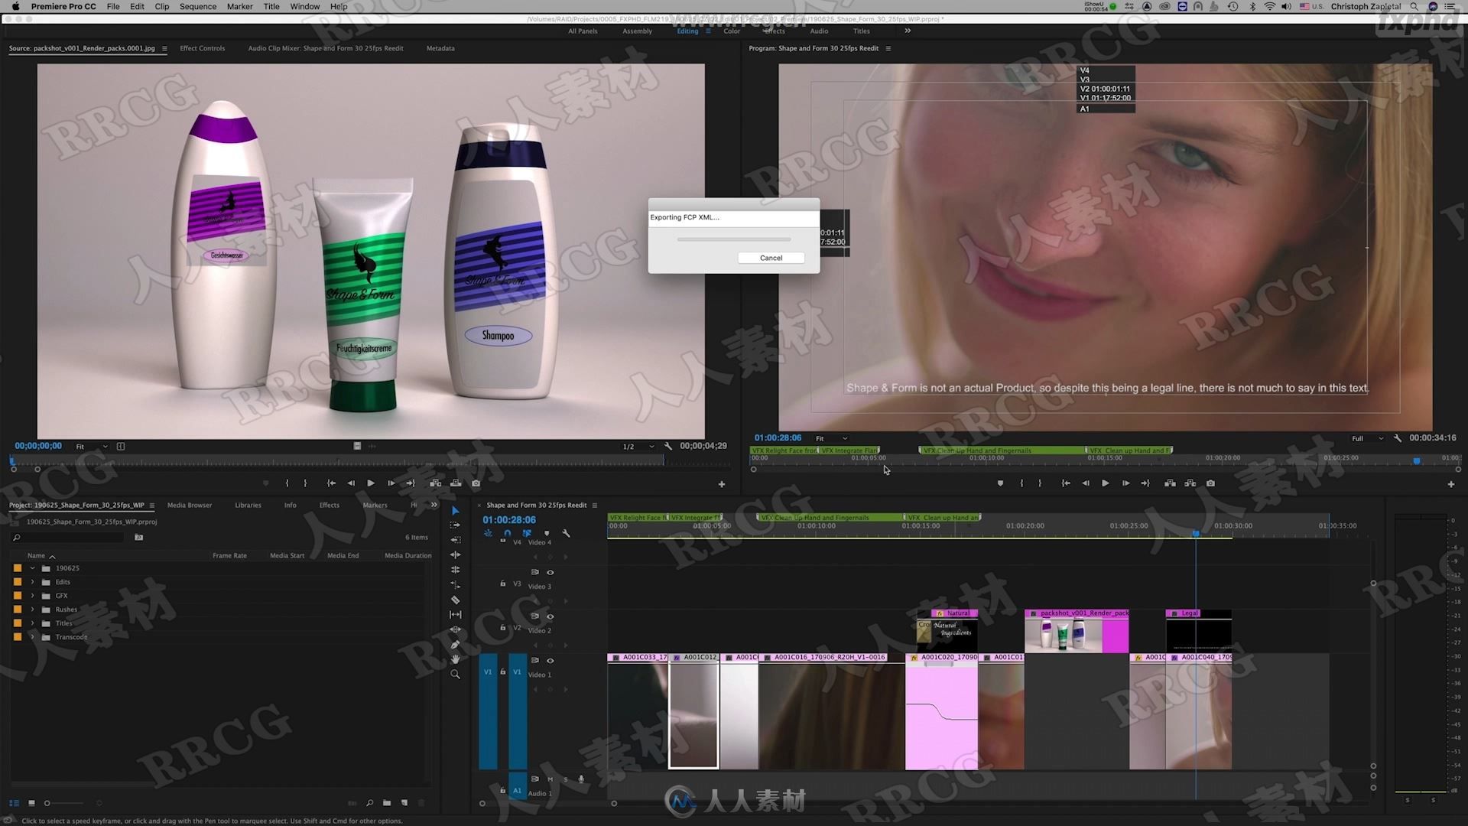Open timeline display settings wrench

tap(567, 533)
